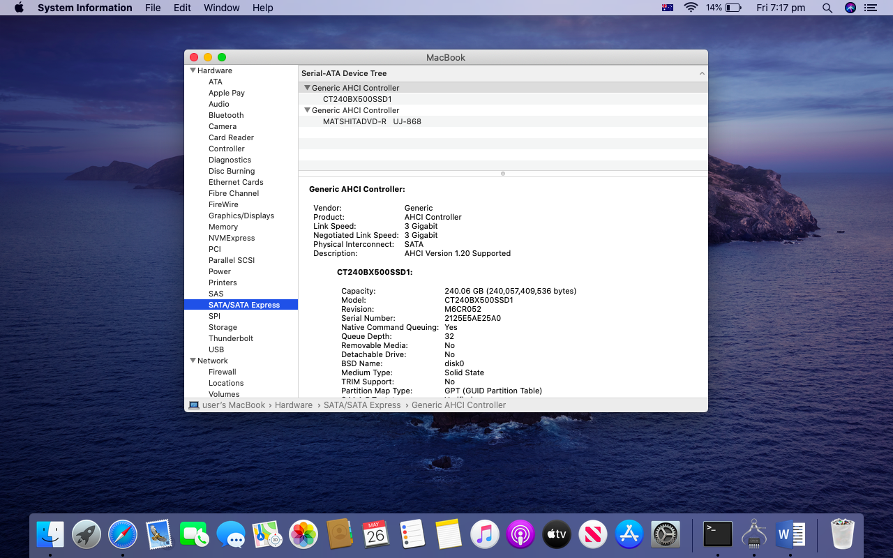
Task: Collapse the Network section in sidebar
Action: coord(193,361)
